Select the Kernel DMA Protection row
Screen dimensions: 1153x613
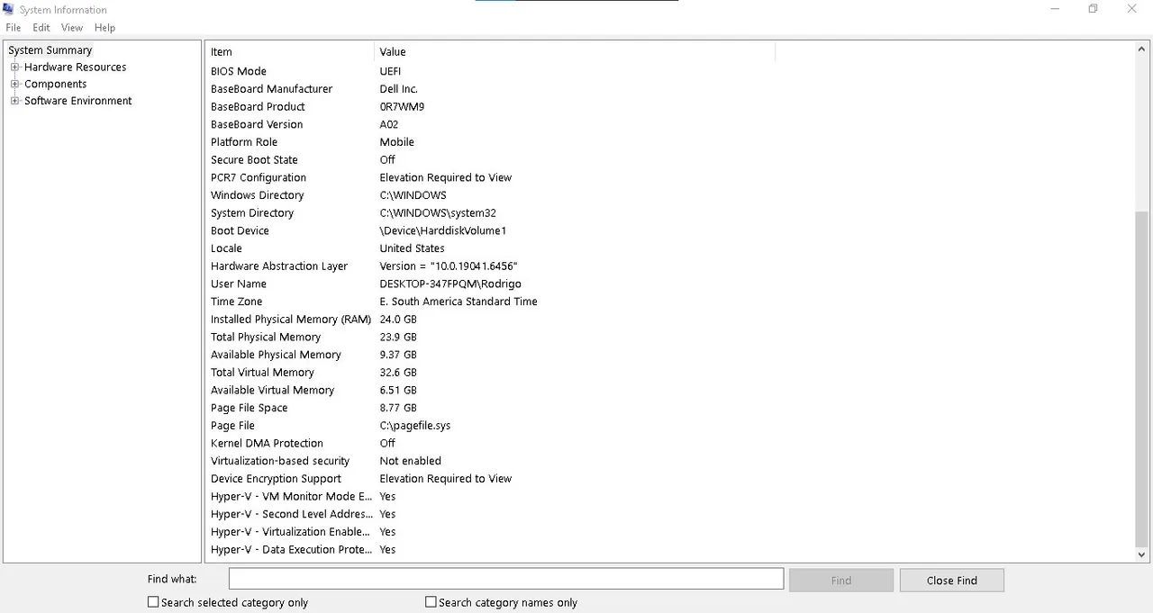[x=669, y=443]
